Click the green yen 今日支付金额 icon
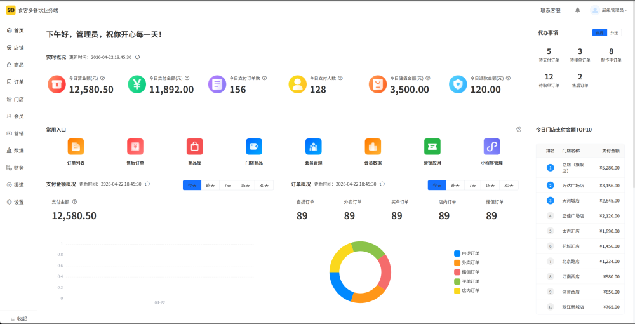The width and height of the screenshot is (635, 324). (x=137, y=84)
